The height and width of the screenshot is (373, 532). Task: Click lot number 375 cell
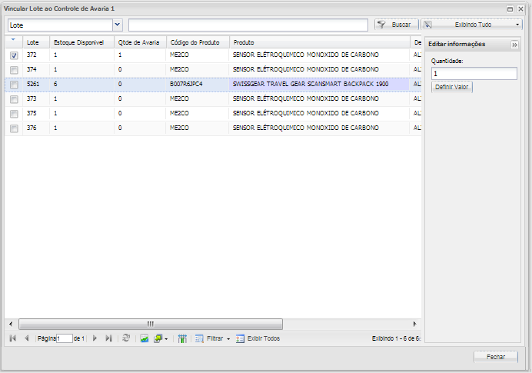[x=36, y=113]
